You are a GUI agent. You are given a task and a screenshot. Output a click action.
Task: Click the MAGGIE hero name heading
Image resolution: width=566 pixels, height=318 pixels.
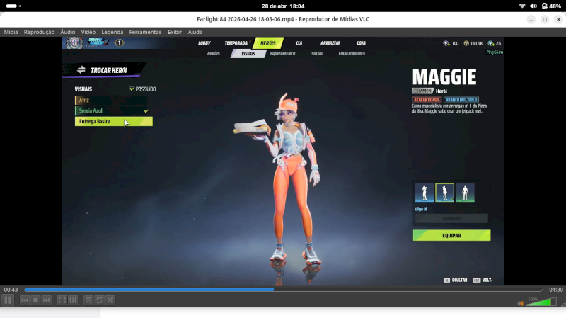pos(444,76)
